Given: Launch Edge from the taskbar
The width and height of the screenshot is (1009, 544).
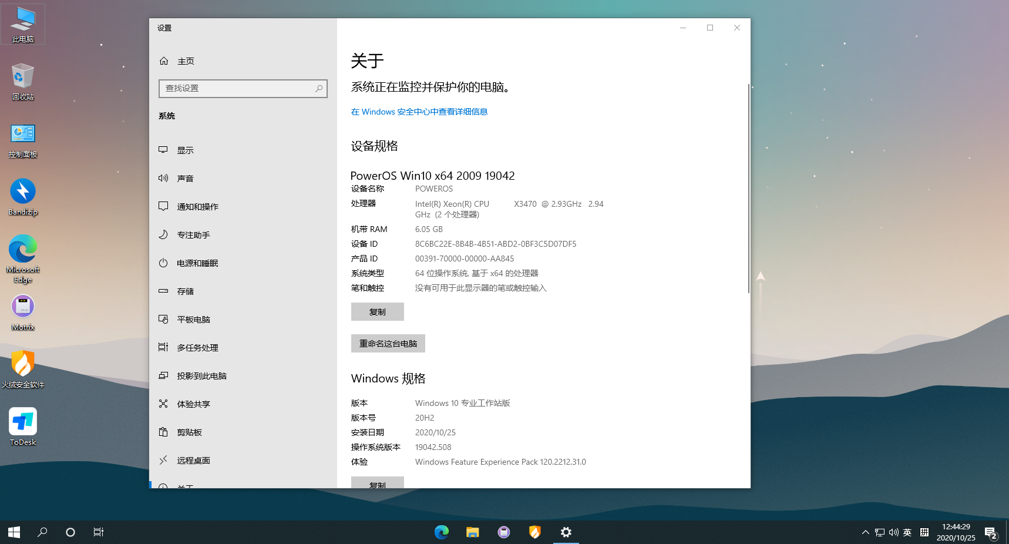Looking at the screenshot, I should pos(442,532).
